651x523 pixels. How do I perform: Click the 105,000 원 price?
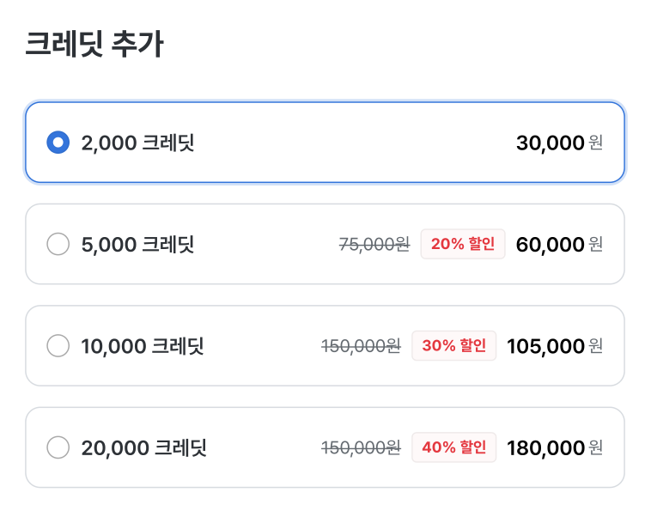[x=555, y=346]
